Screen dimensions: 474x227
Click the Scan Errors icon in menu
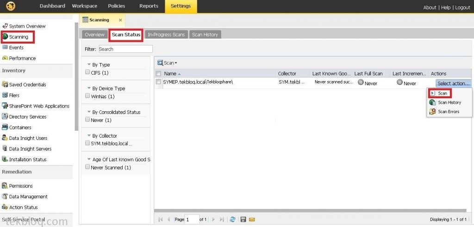[x=433, y=111]
